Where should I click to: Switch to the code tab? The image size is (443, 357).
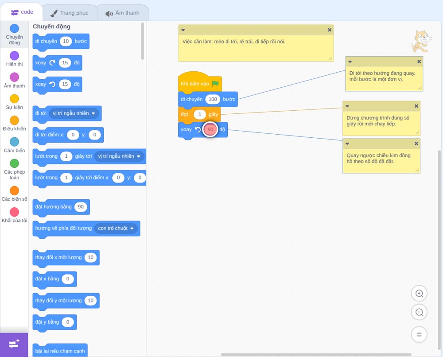pyautogui.click(x=22, y=12)
